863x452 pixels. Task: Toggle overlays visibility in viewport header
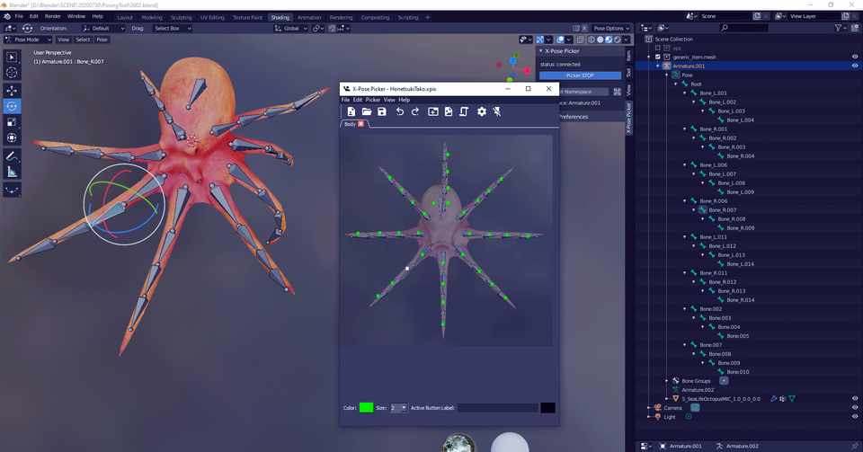click(560, 40)
